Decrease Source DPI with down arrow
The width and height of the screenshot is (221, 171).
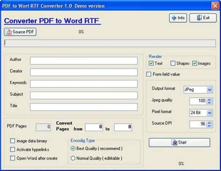[209, 126]
